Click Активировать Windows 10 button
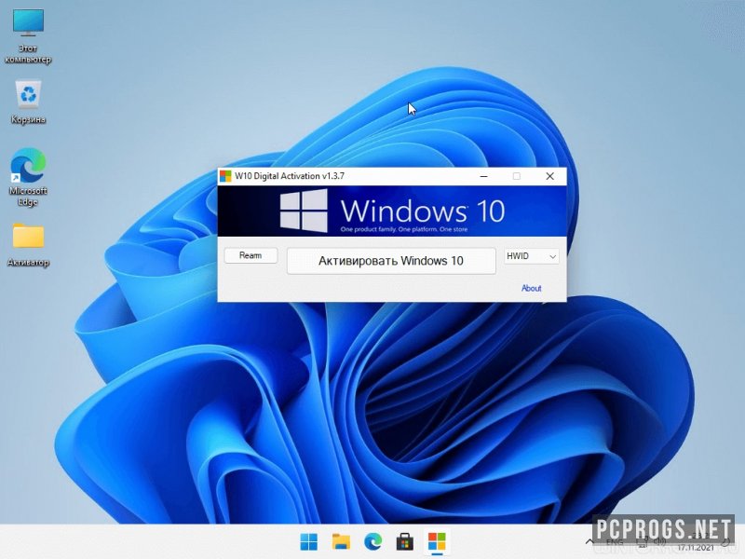Image resolution: width=745 pixels, height=559 pixels. pyautogui.click(x=391, y=261)
